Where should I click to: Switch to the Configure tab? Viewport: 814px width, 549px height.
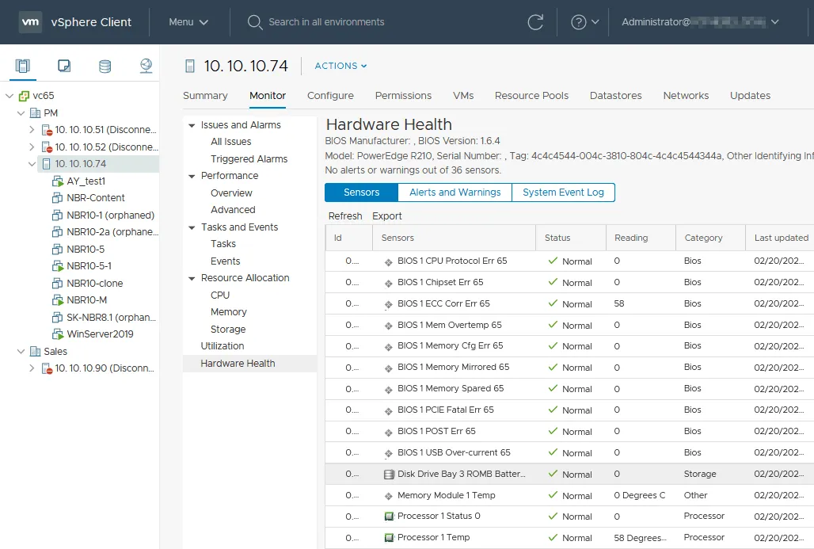(330, 96)
